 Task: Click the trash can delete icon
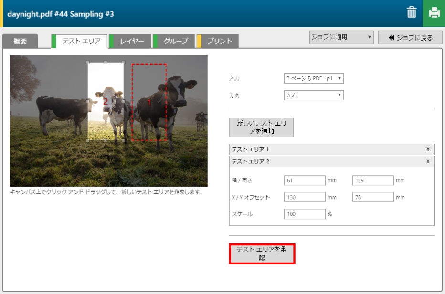tap(411, 13)
